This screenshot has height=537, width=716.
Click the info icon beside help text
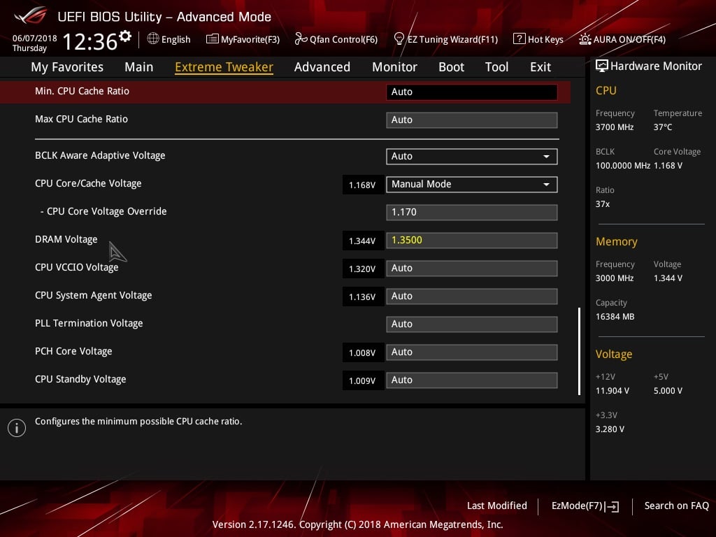click(16, 428)
